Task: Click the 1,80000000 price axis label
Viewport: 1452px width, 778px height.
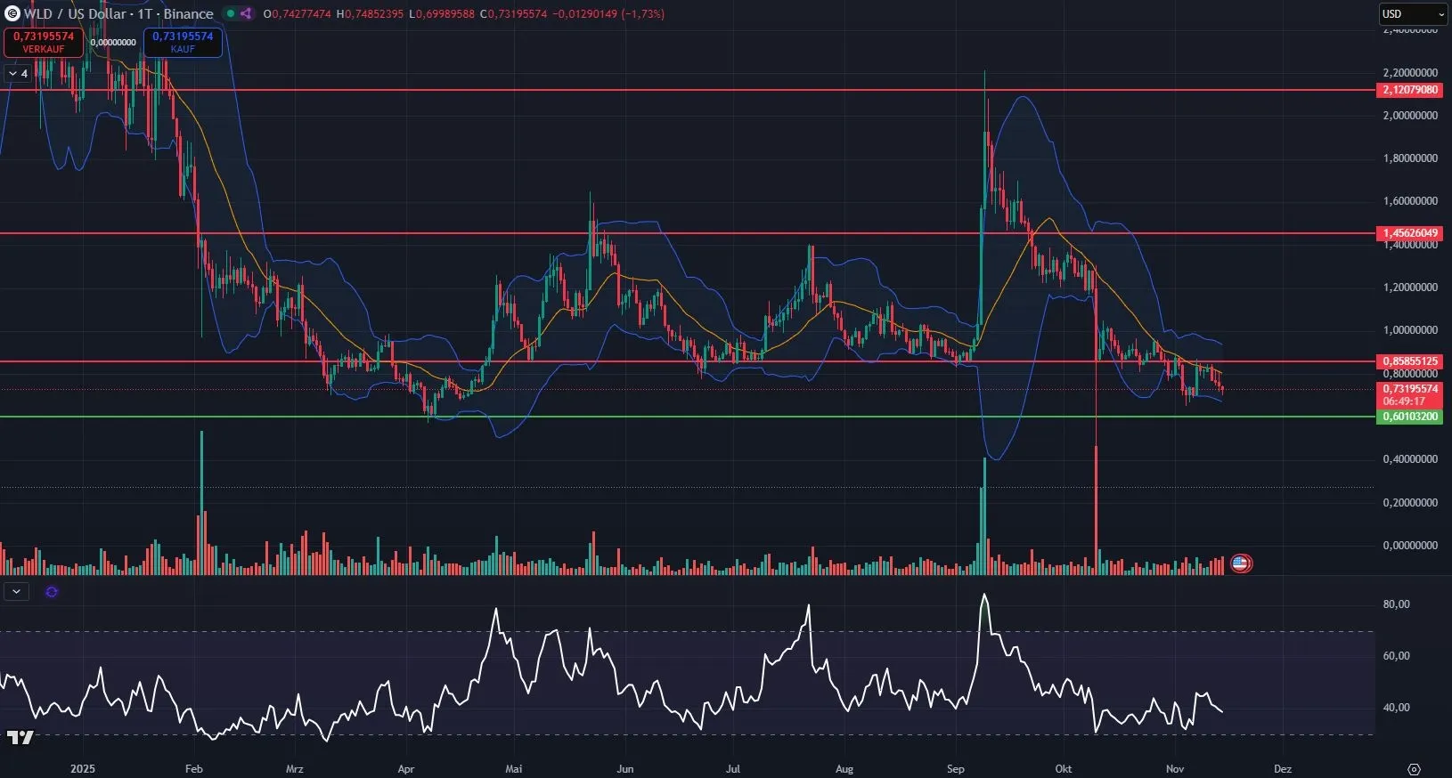Action: point(1410,158)
